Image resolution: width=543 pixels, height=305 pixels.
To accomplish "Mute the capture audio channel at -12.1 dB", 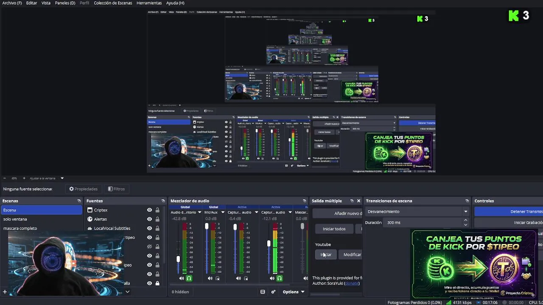I will pyautogui.click(x=272, y=278).
